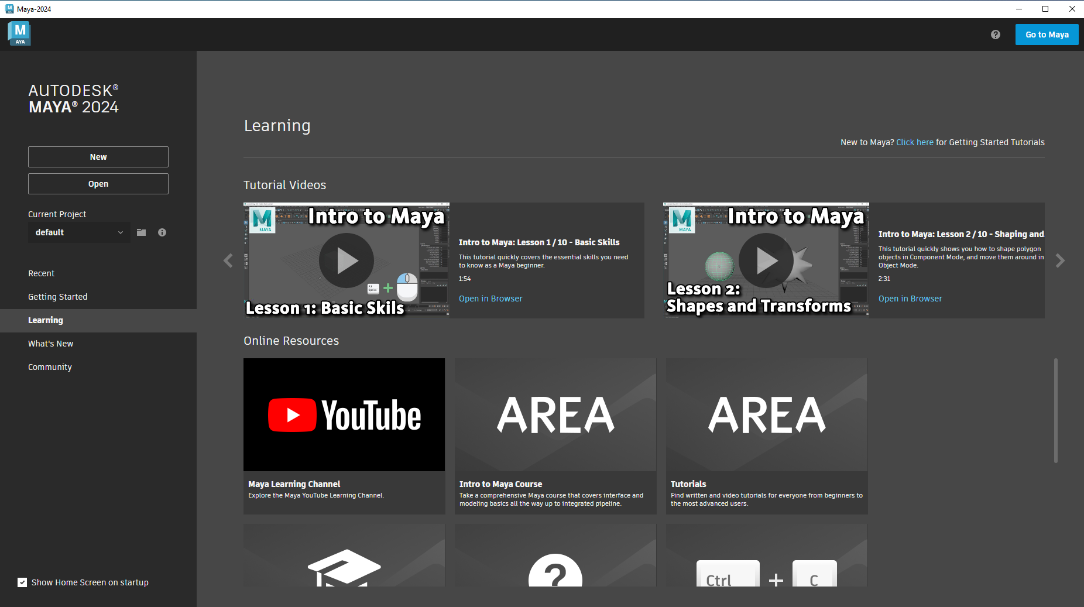Click the set project folder icon
This screenshot has width=1084, height=607.
click(x=141, y=232)
